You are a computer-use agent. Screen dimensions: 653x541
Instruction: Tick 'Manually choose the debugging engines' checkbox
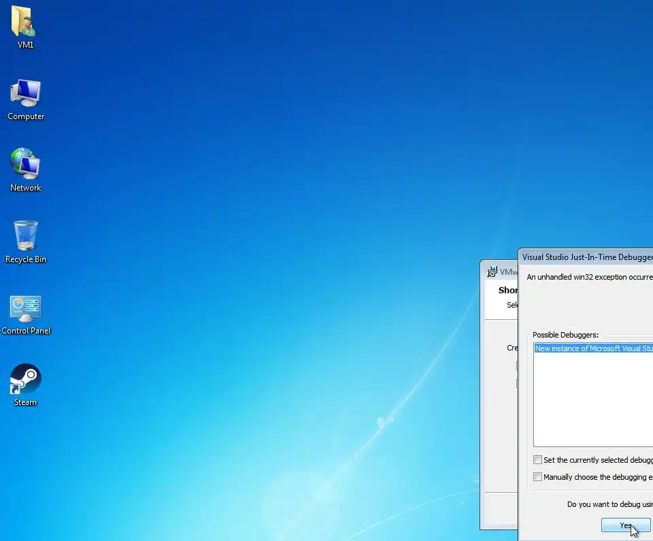point(537,477)
